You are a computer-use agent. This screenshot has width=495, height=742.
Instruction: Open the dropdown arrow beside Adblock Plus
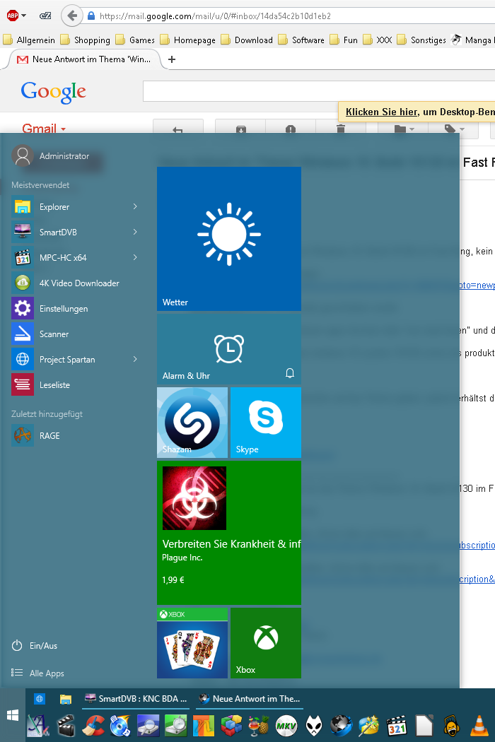click(23, 16)
